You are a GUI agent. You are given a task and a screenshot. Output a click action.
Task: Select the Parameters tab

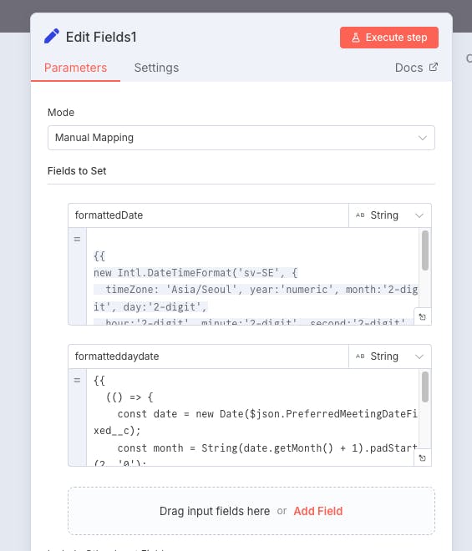tap(75, 68)
